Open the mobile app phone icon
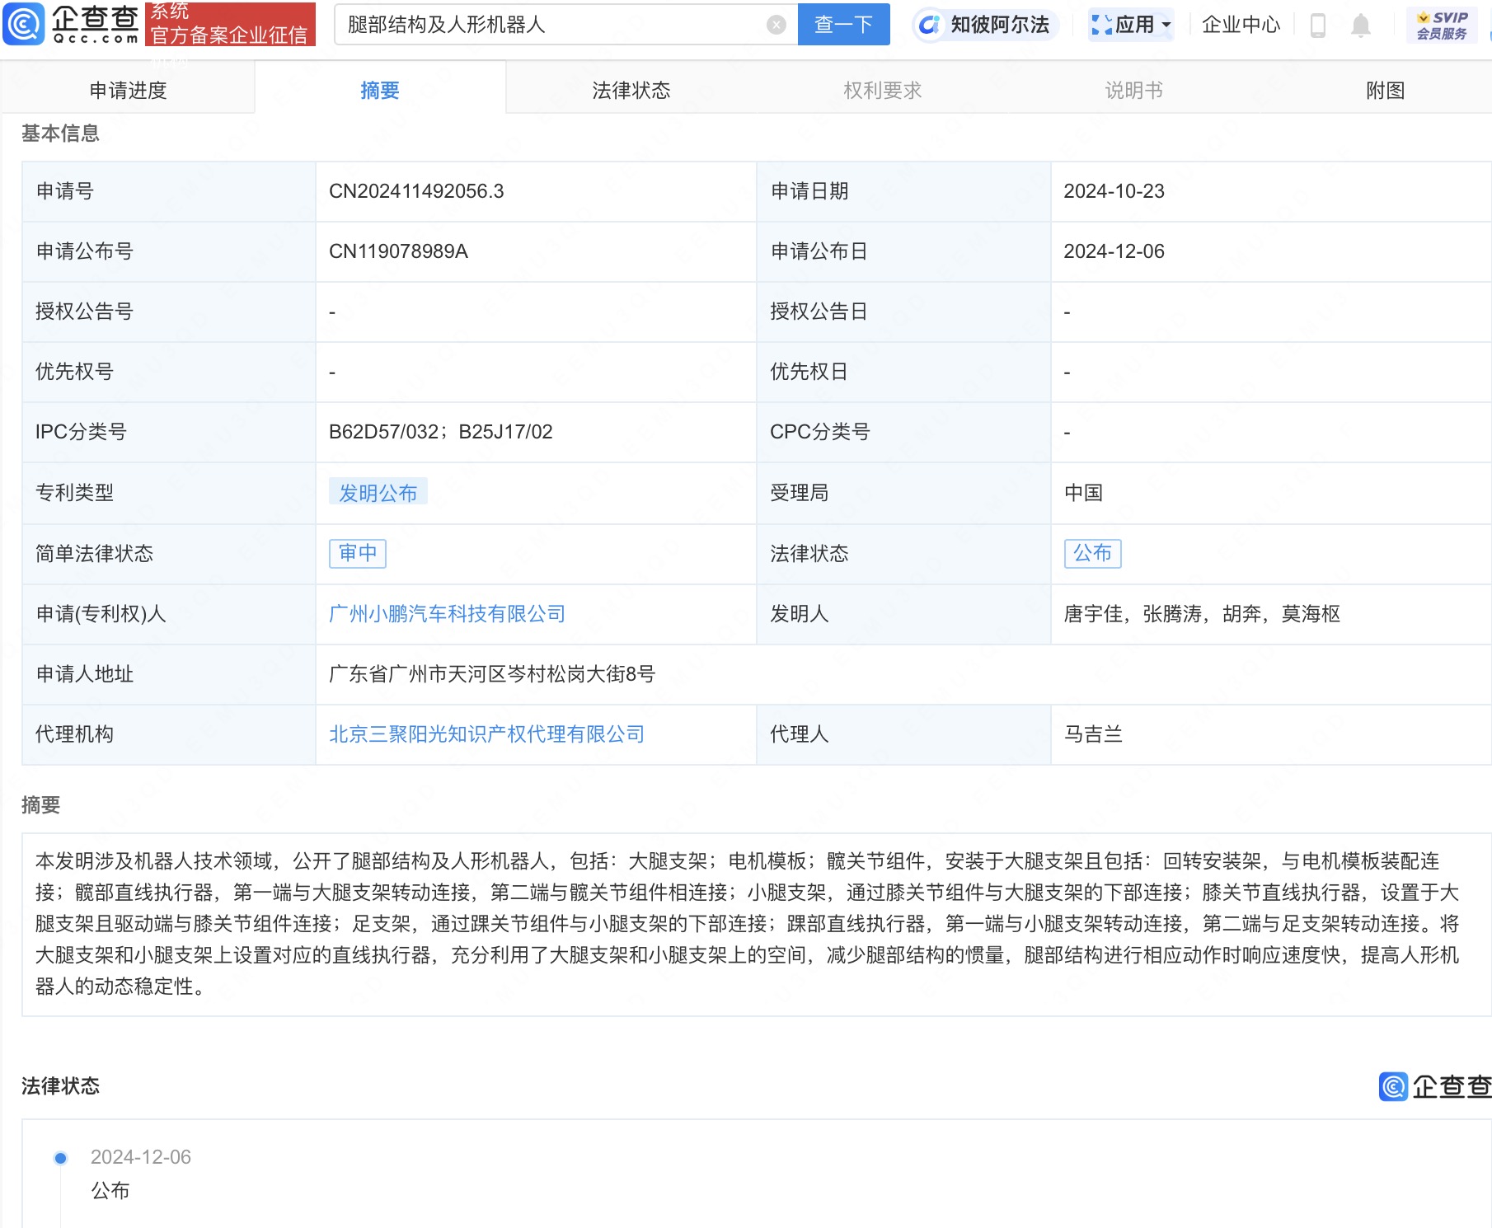1492x1228 pixels. [1317, 26]
